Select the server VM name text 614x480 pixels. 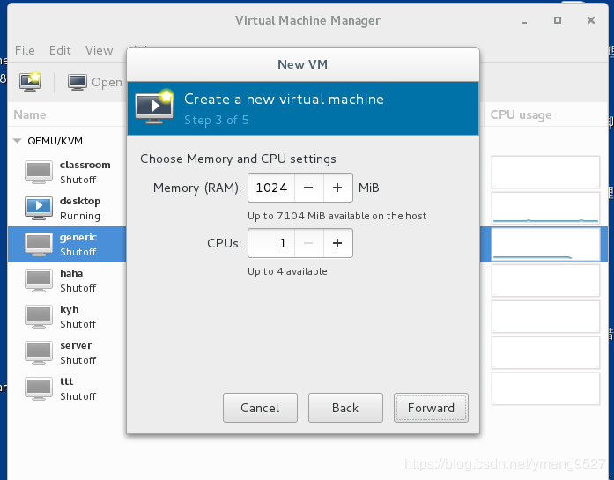76,345
